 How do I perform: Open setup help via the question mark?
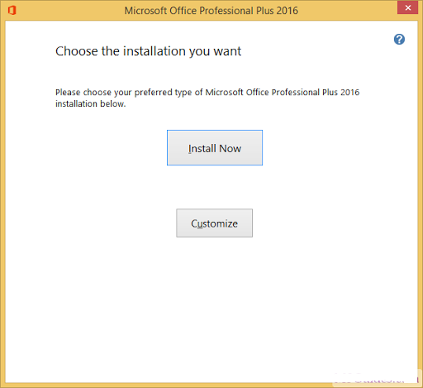(x=399, y=39)
